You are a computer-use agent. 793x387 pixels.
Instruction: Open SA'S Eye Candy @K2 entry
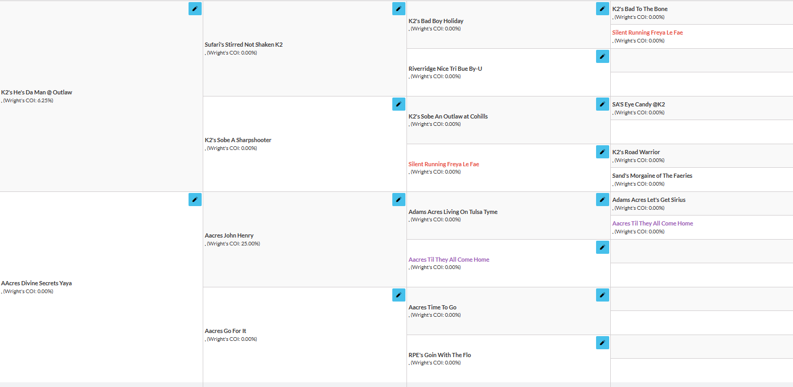(x=639, y=104)
